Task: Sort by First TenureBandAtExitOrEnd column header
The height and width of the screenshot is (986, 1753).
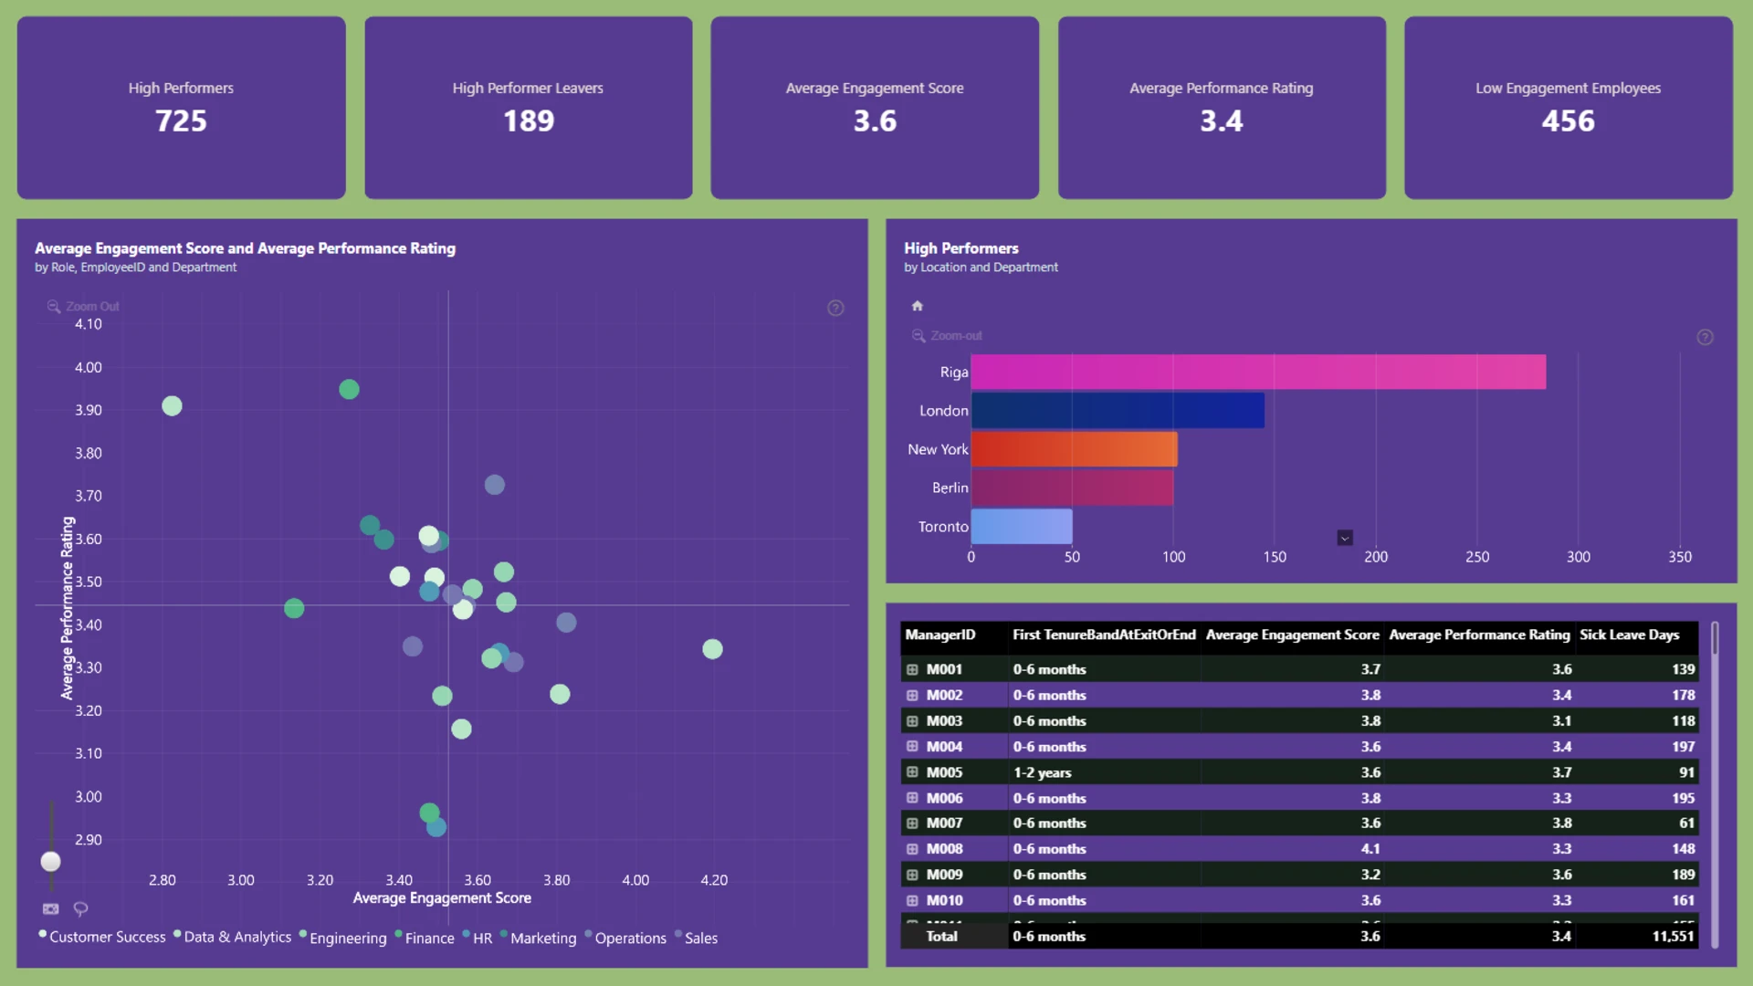Action: (1104, 635)
